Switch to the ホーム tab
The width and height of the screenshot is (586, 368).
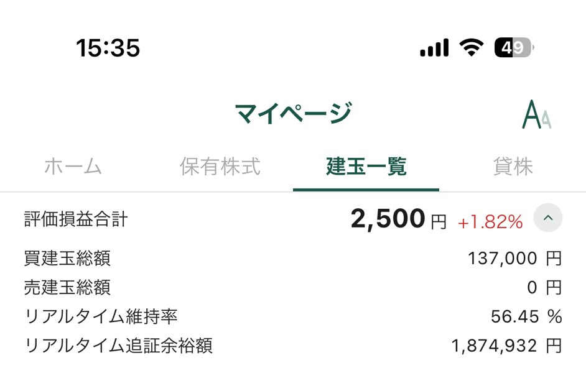(x=73, y=167)
